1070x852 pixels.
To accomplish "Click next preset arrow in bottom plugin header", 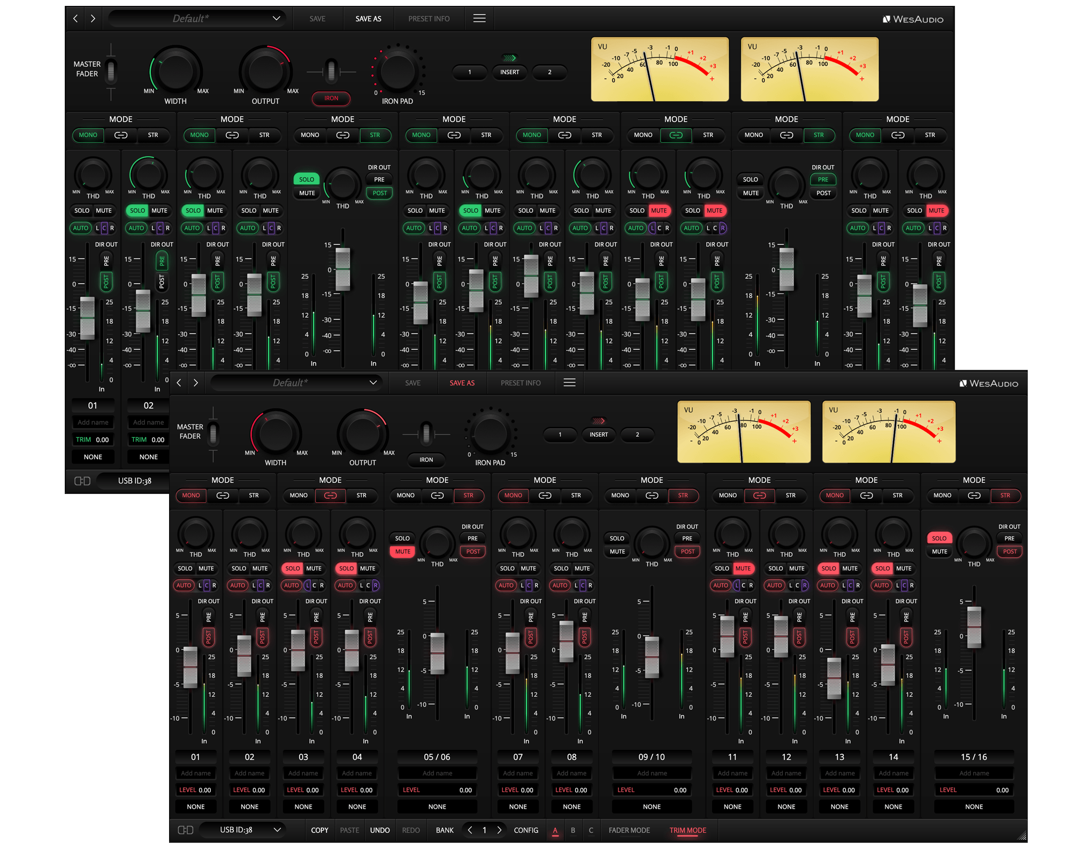I will [196, 383].
